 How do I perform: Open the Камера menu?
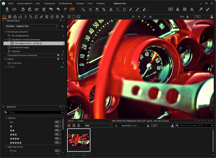(x=80, y=3)
